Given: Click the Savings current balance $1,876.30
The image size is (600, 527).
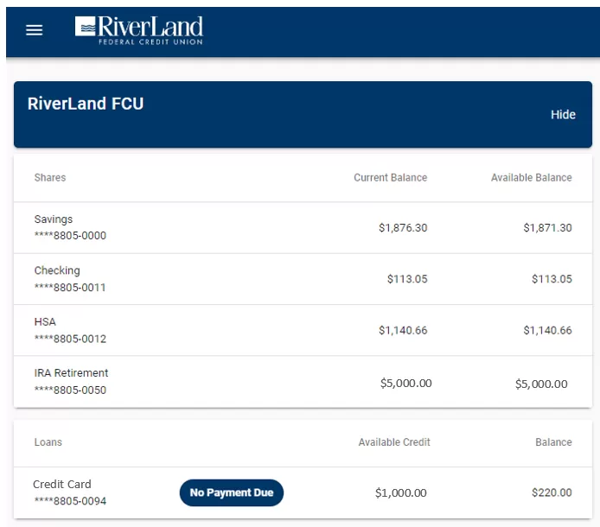Looking at the screenshot, I should 403,228.
